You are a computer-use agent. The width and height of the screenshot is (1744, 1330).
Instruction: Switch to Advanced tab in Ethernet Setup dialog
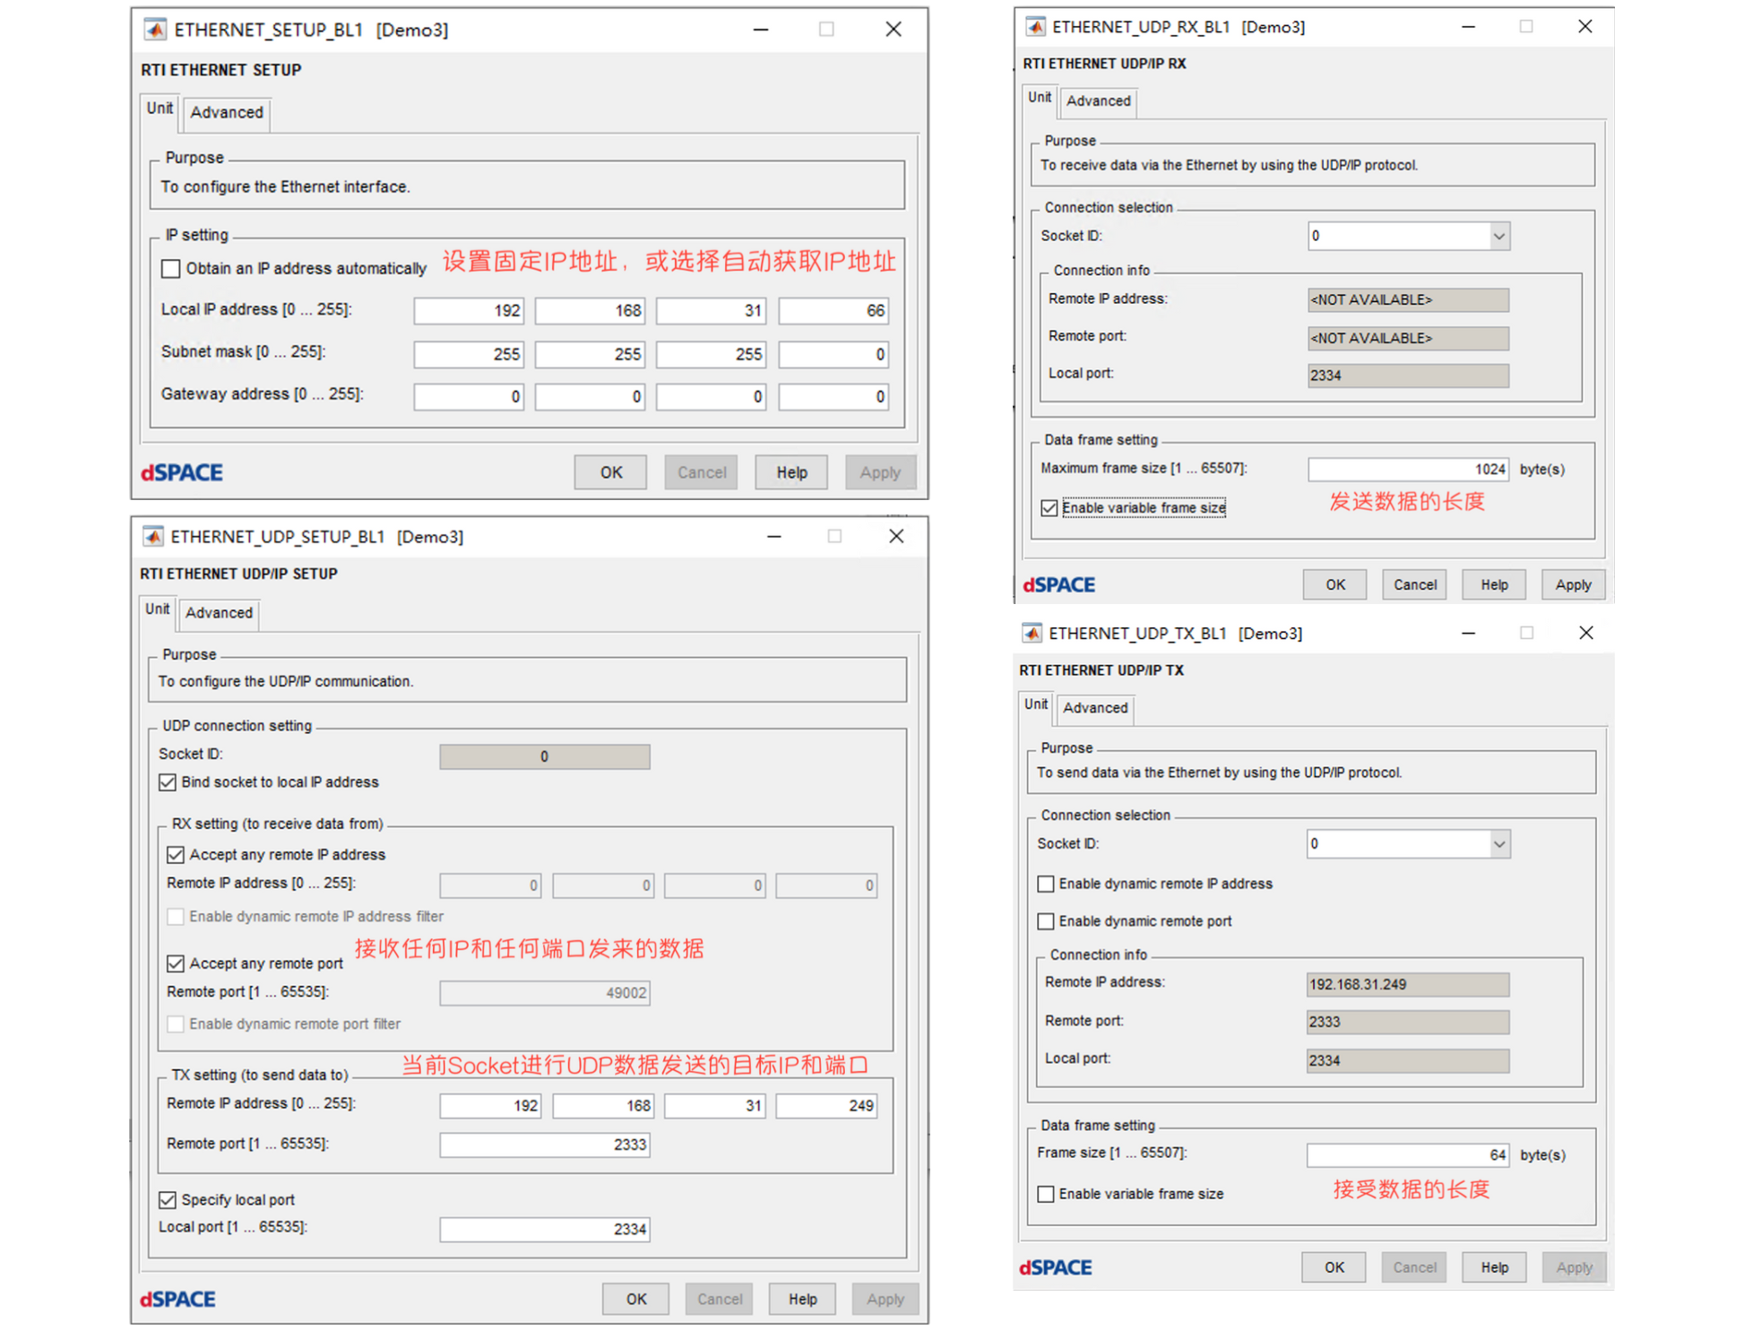[226, 112]
